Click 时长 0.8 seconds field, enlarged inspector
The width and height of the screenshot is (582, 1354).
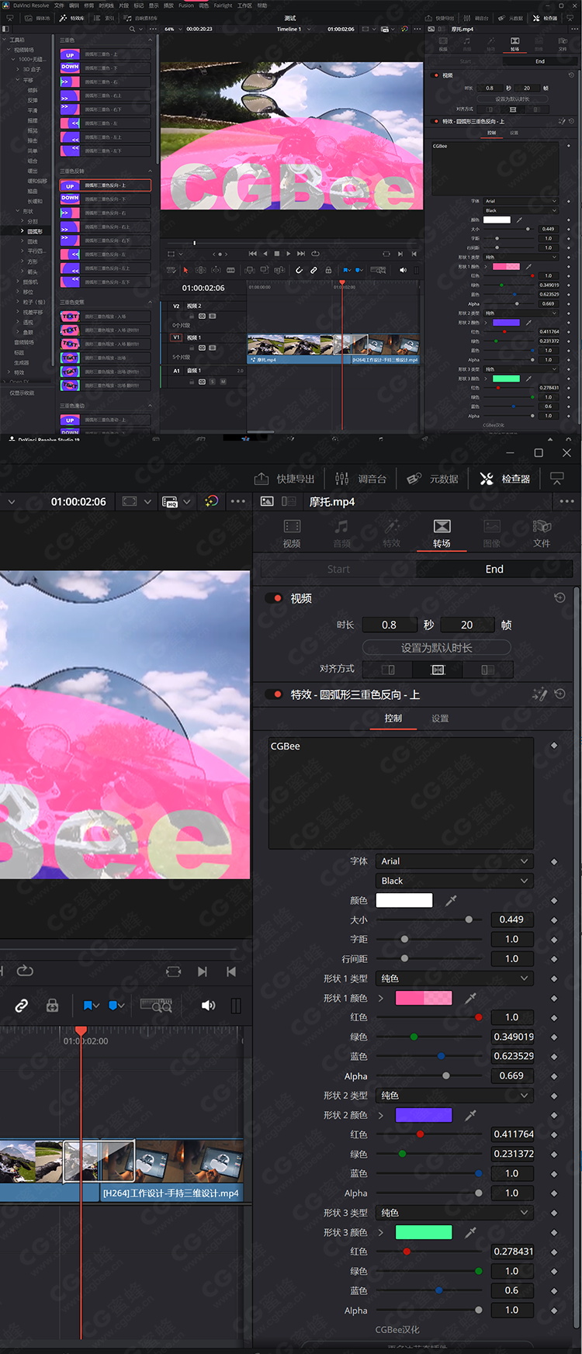390,625
